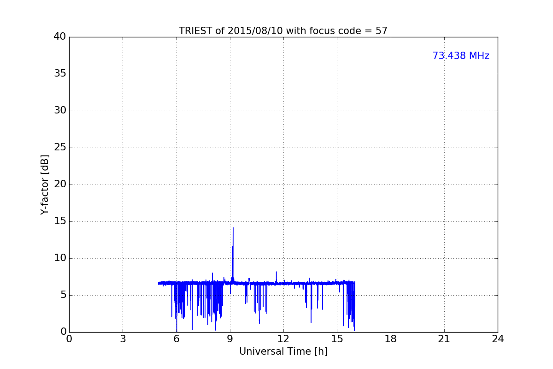Click the x-axis tick label '18'
The image size is (553, 369).
pos(391,339)
